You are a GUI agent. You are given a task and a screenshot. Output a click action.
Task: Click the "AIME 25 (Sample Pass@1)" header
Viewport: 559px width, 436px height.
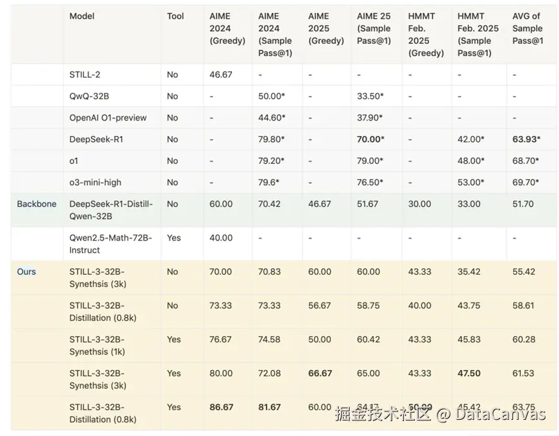pyautogui.click(x=374, y=28)
